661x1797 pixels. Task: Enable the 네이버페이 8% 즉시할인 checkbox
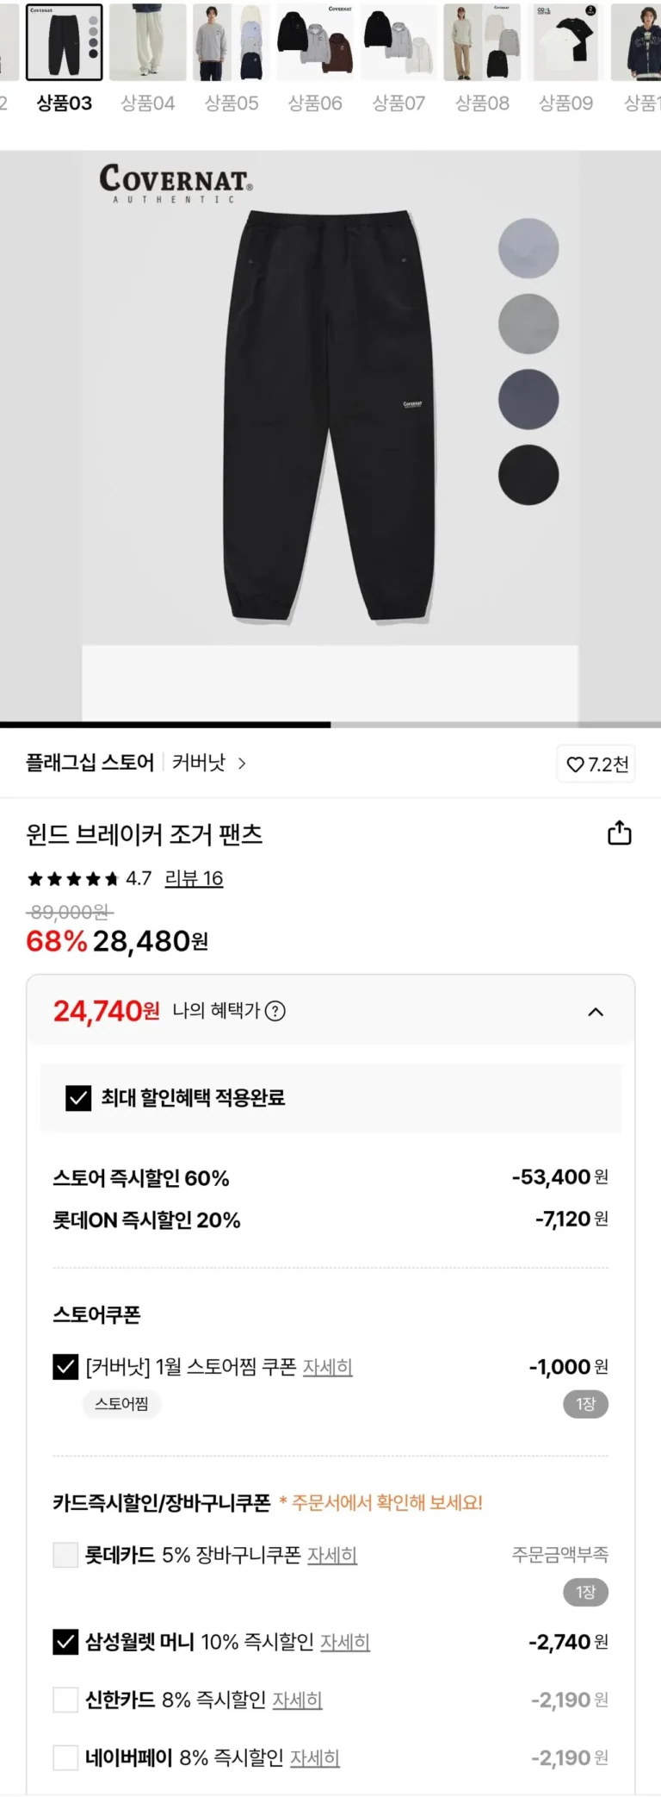65,1757
